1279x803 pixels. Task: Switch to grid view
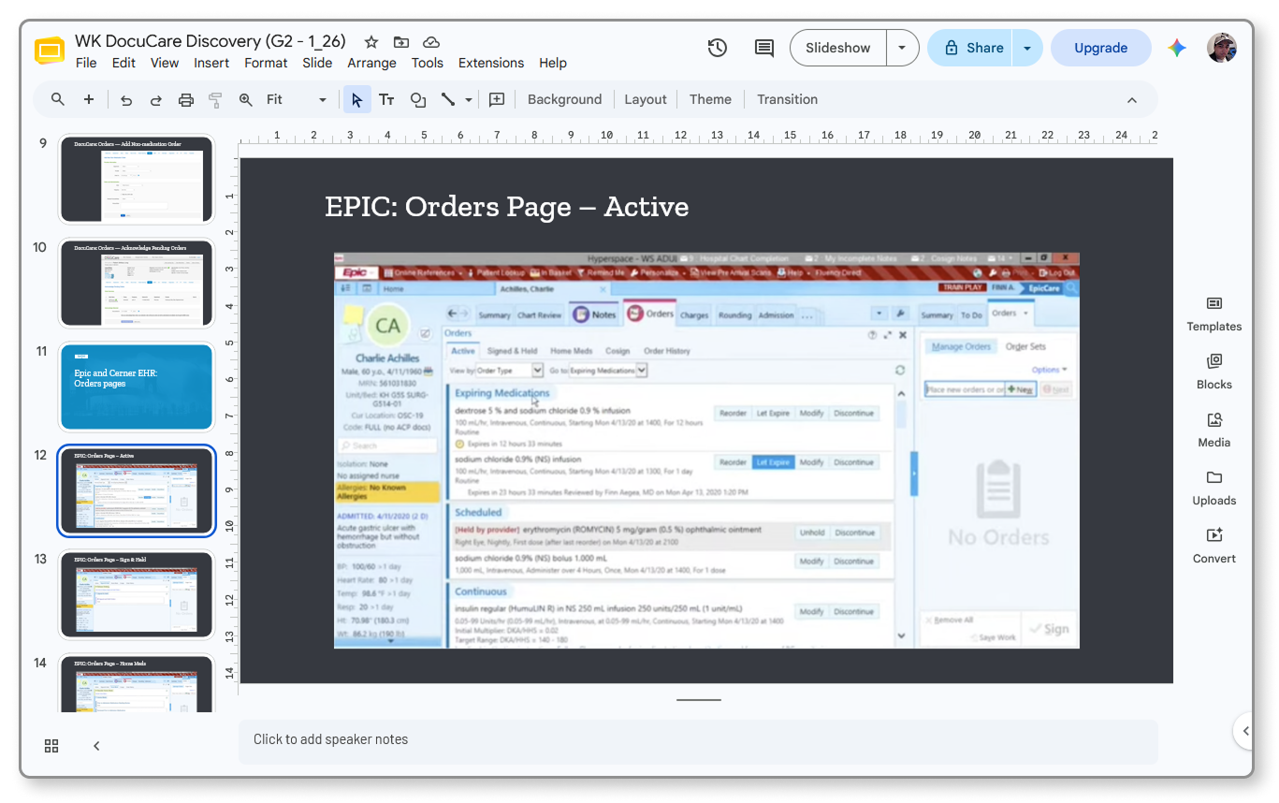[51, 746]
